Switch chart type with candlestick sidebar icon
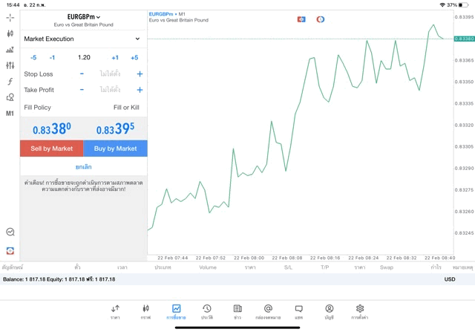The image size is (475, 332). click(10, 33)
